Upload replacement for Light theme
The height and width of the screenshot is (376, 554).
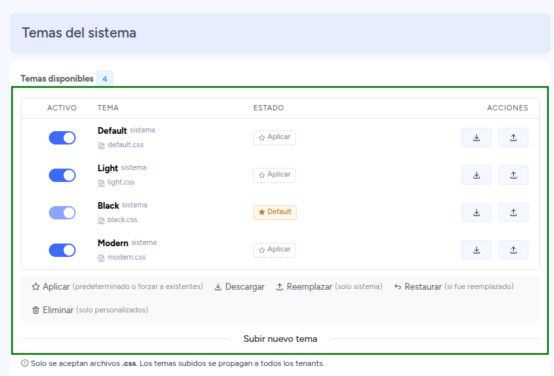513,175
